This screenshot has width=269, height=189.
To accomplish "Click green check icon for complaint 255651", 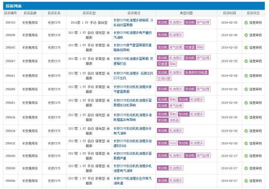I will (x=247, y=103).
